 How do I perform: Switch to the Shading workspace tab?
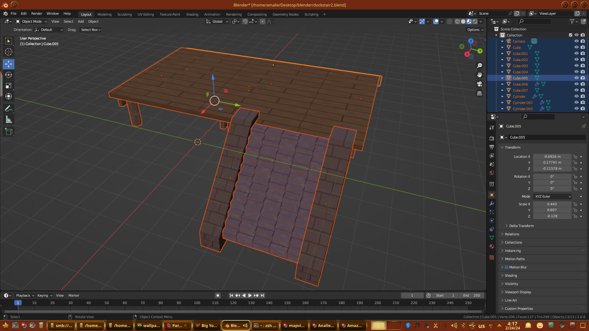(192, 14)
